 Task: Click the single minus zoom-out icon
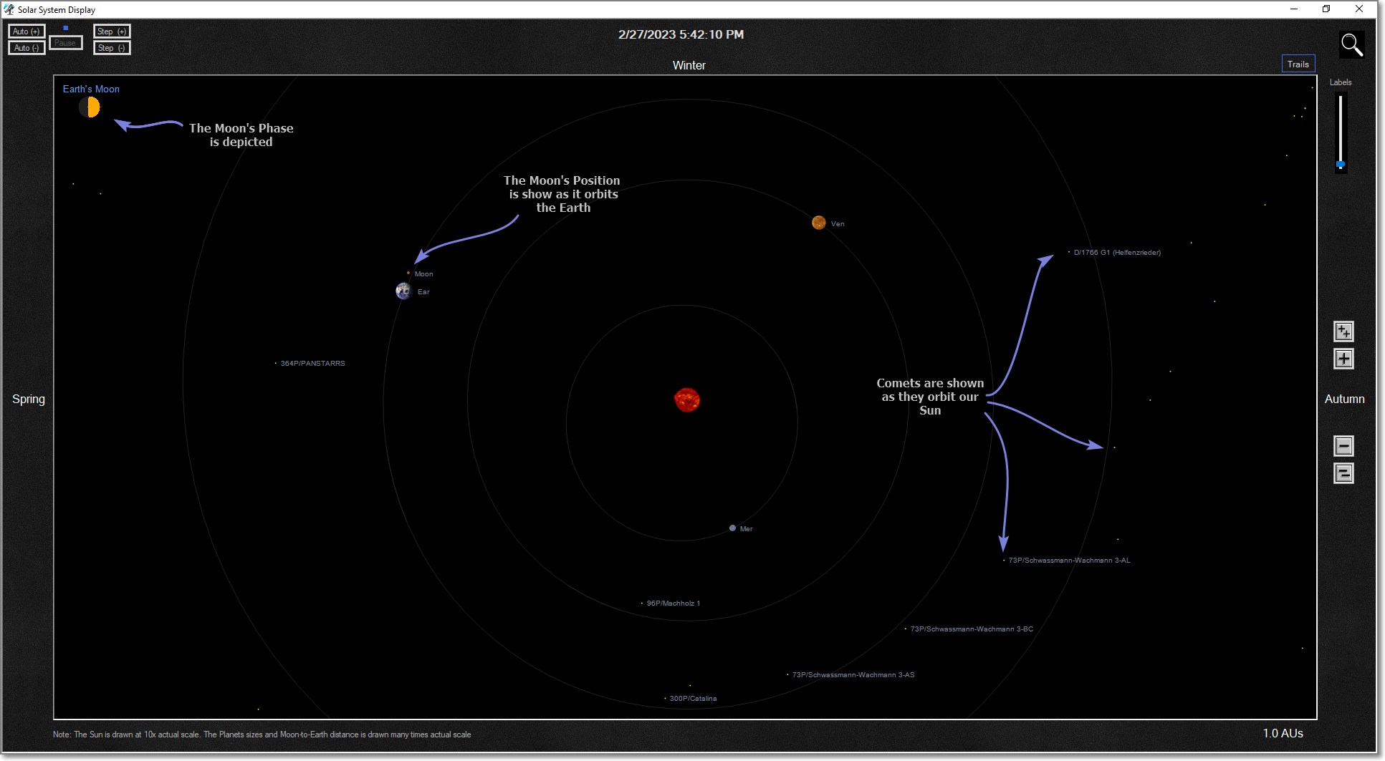pyautogui.click(x=1343, y=446)
